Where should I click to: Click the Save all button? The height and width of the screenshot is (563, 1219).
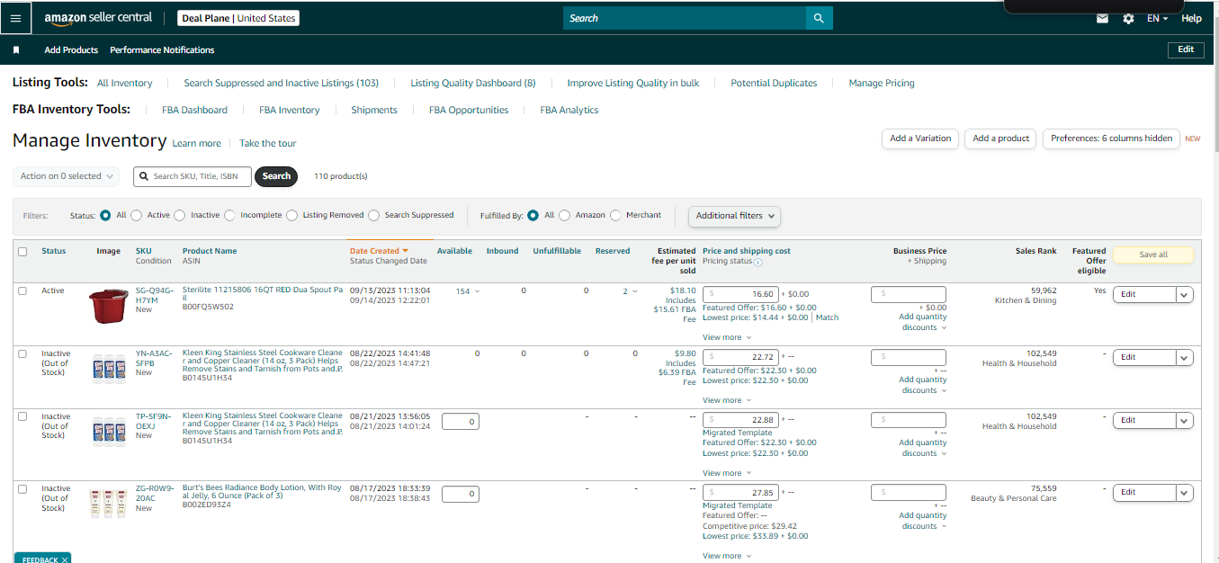coord(1153,255)
